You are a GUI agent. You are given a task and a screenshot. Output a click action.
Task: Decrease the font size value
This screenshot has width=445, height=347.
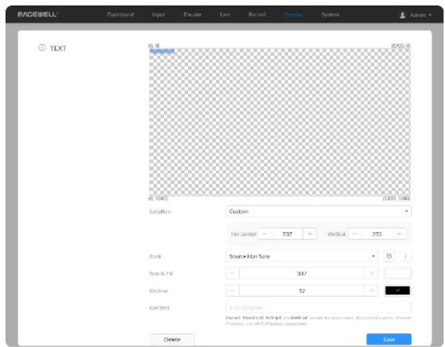233,273
